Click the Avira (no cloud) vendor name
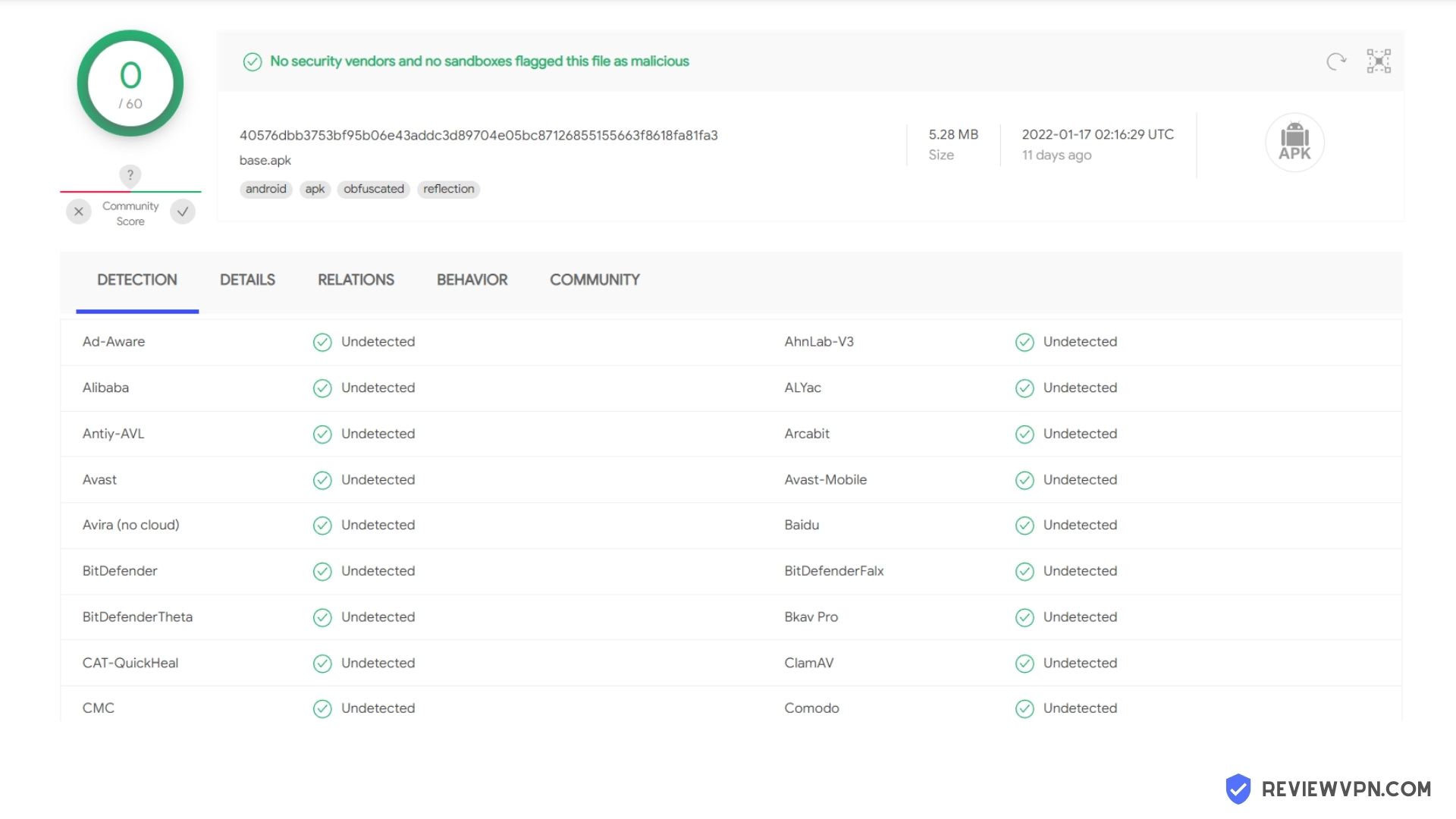 click(x=130, y=526)
